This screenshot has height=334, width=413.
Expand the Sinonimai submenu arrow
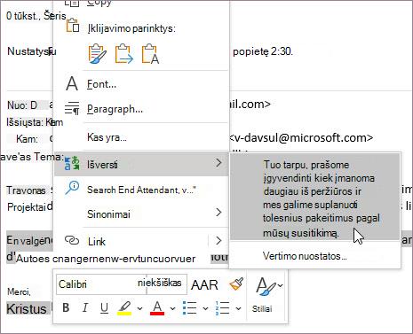[218, 213]
